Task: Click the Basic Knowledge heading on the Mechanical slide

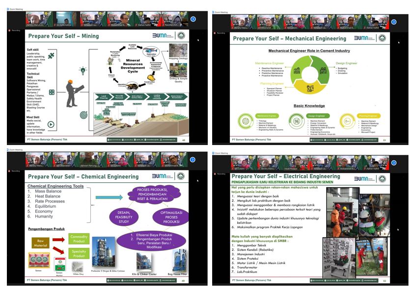Action: tap(308, 106)
